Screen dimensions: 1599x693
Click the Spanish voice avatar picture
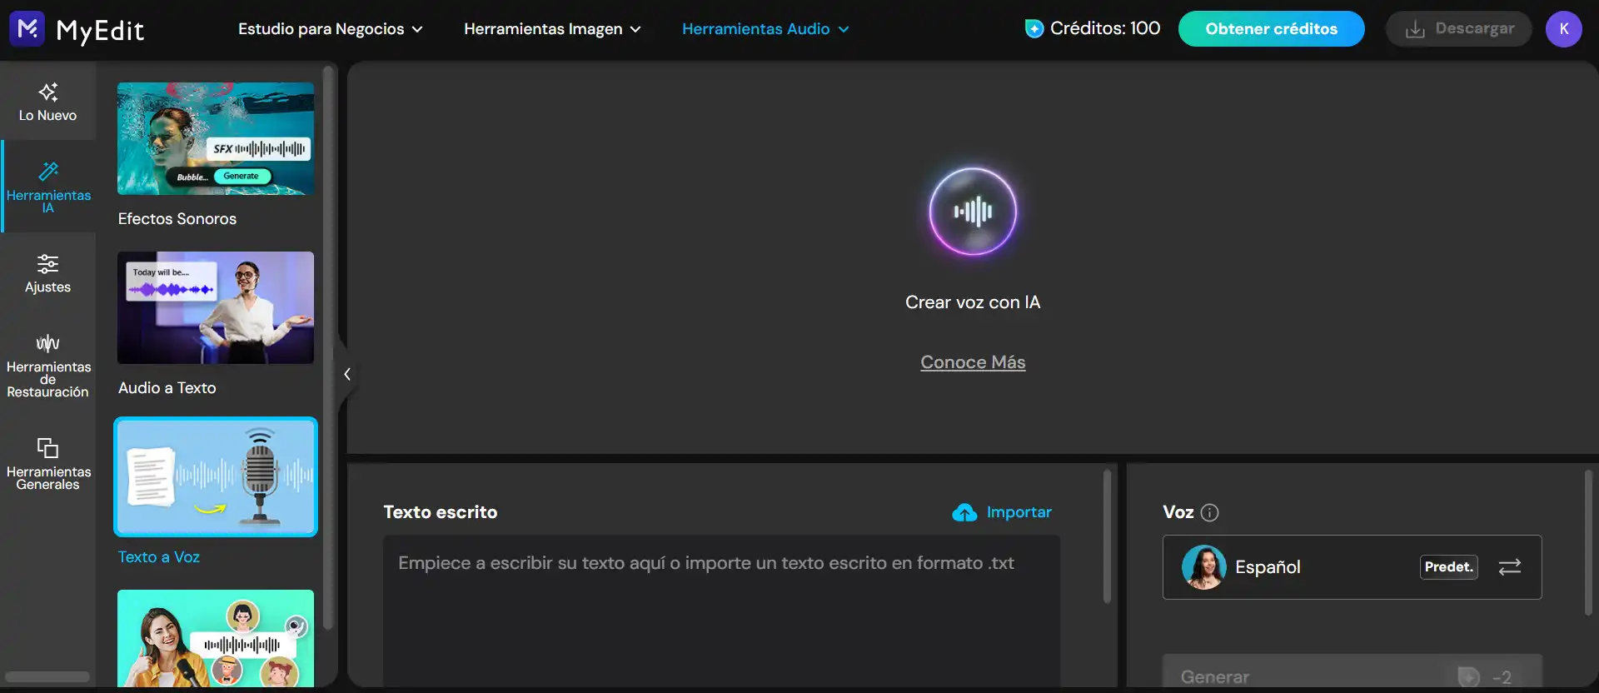tap(1204, 567)
